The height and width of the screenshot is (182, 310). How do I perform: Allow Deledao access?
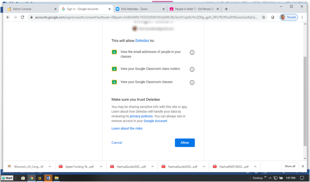point(185,143)
